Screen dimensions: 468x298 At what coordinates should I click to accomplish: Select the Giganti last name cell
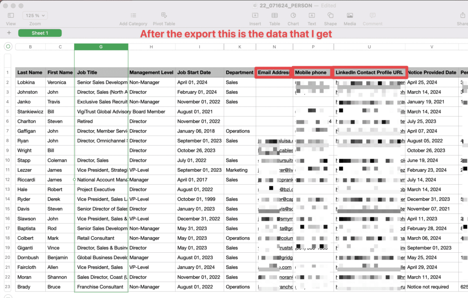click(31, 248)
